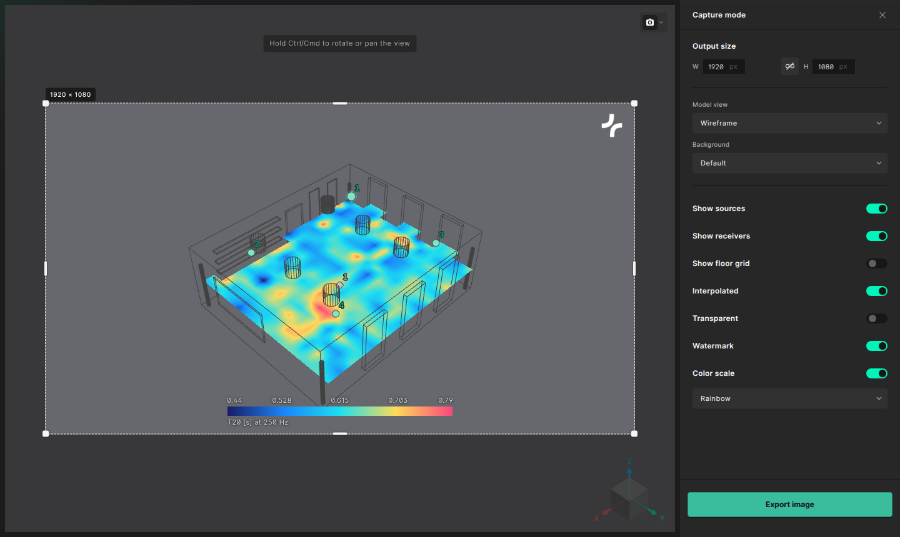900x537 pixels.
Task: Click the right edge crop handle
Action: coord(634,268)
